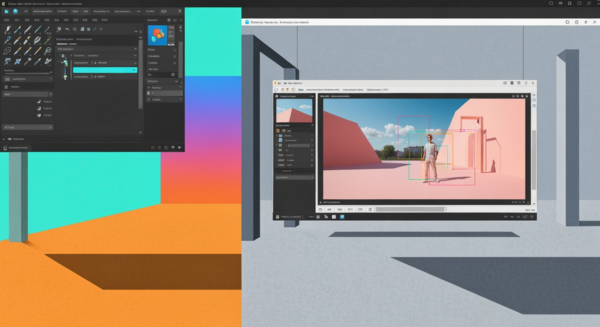Click the orange square icon under the preview thumbnail

click(284, 131)
